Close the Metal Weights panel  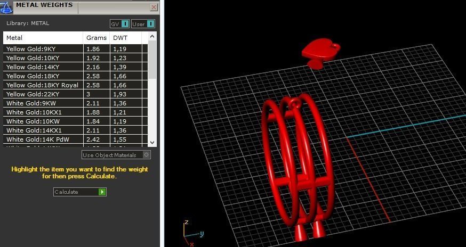pos(154,7)
